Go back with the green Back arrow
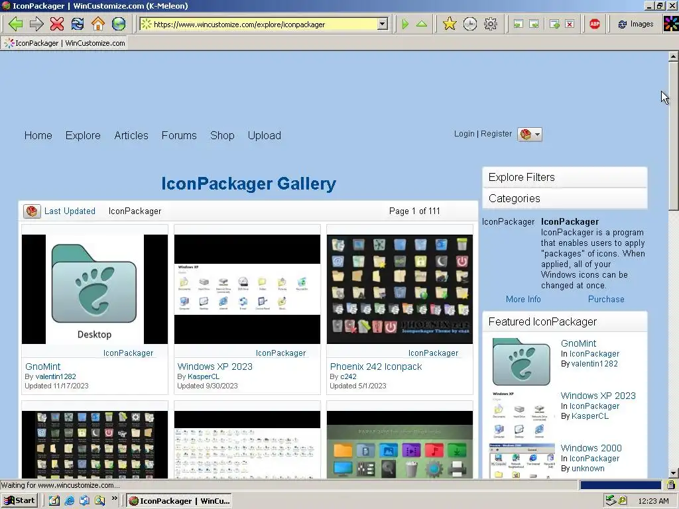The width and height of the screenshot is (679, 509). pyautogui.click(x=16, y=24)
